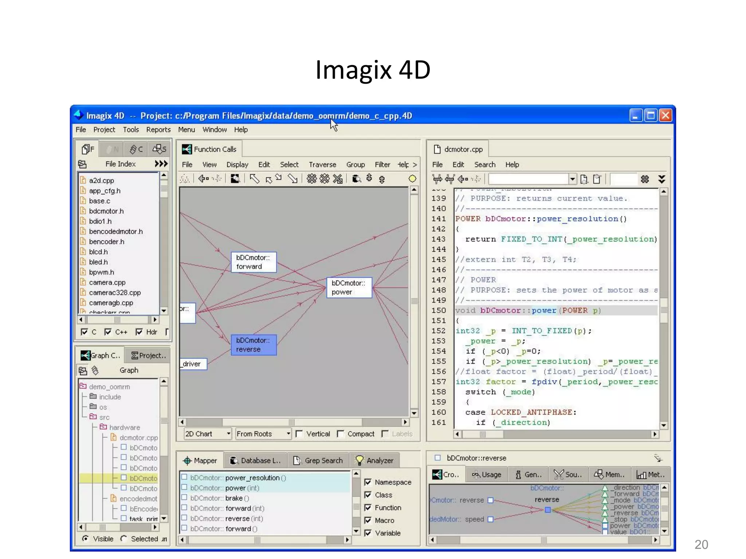Click the large up-left arrow graph tool

click(255, 179)
